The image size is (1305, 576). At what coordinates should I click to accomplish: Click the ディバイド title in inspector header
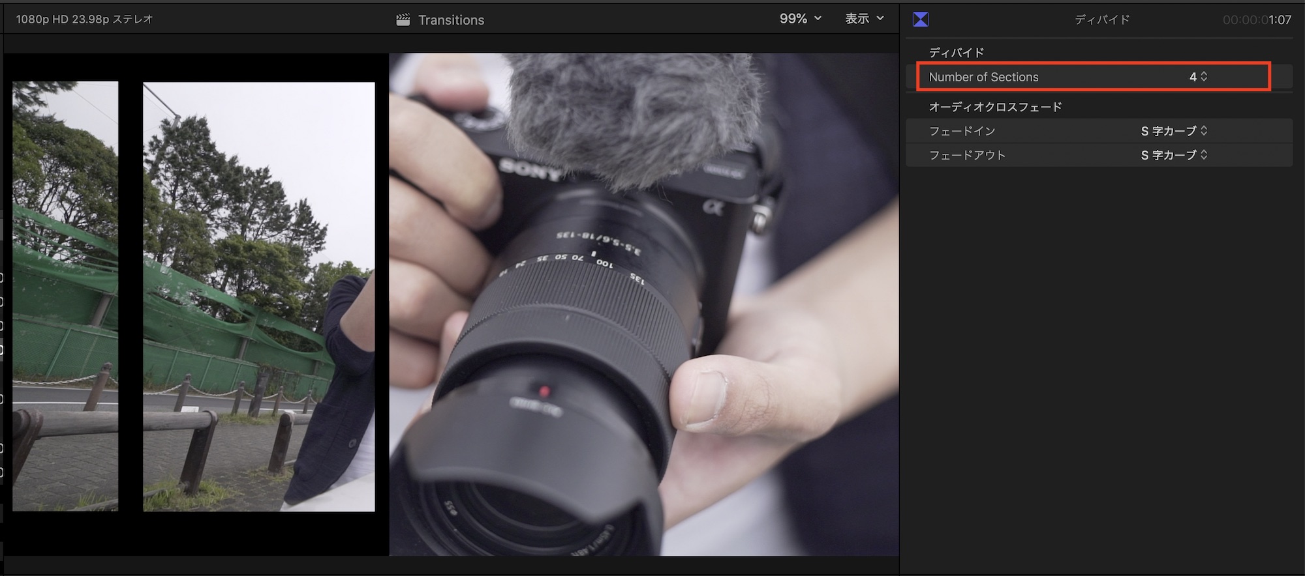pyautogui.click(x=1101, y=20)
